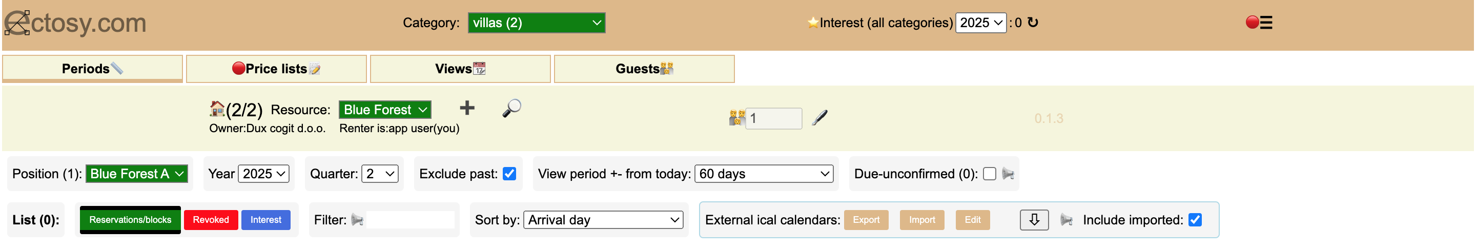1476x250 pixels.
Task: Click the red Revoked button
Action: coord(211,220)
